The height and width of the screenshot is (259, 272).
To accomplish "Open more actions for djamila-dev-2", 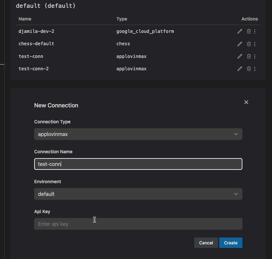I will 255,32.
